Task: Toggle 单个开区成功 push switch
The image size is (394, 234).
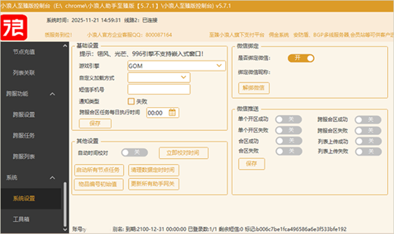Action: [x=288, y=119]
